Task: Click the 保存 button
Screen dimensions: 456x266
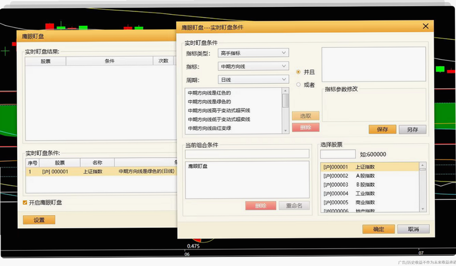Action: click(382, 129)
